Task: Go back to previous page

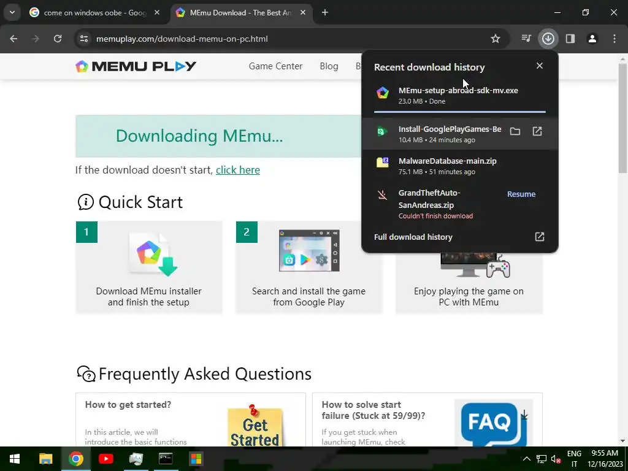Action: 13,39
